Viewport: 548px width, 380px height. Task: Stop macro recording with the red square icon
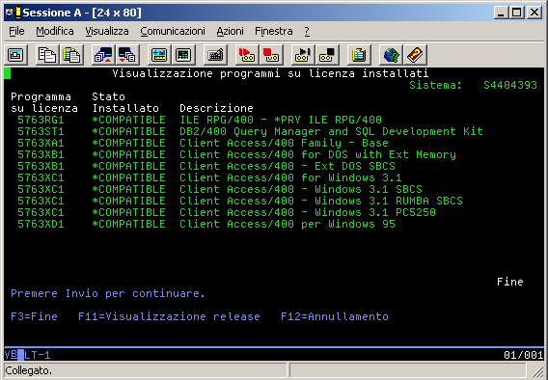pos(271,55)
